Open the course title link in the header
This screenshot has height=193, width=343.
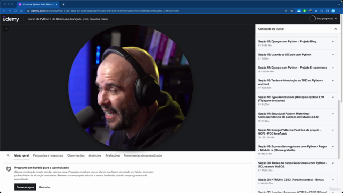pos(68,19)
